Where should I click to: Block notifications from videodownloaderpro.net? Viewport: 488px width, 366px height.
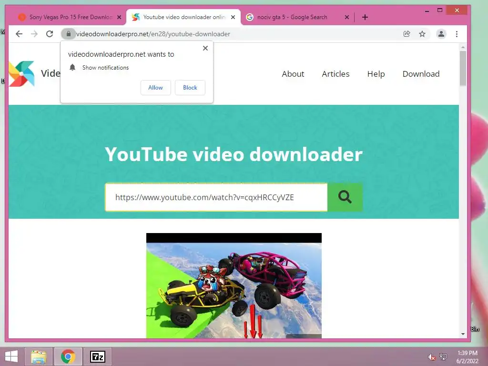coord(190,88)
